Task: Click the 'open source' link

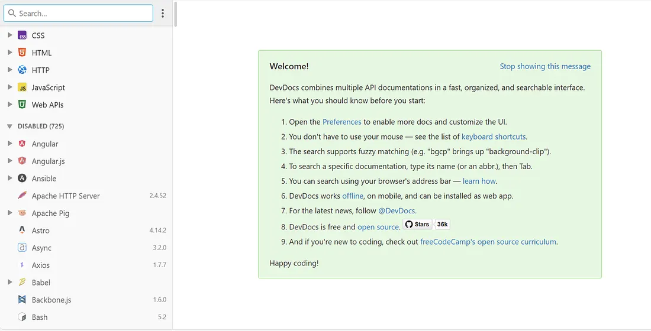Action: [x=378, y=227]
